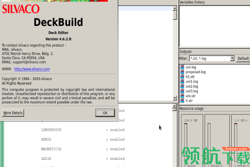Viewport: 250px width, 167px height.
Task: Select uni2.log in Outputs list
Action: 192,86
